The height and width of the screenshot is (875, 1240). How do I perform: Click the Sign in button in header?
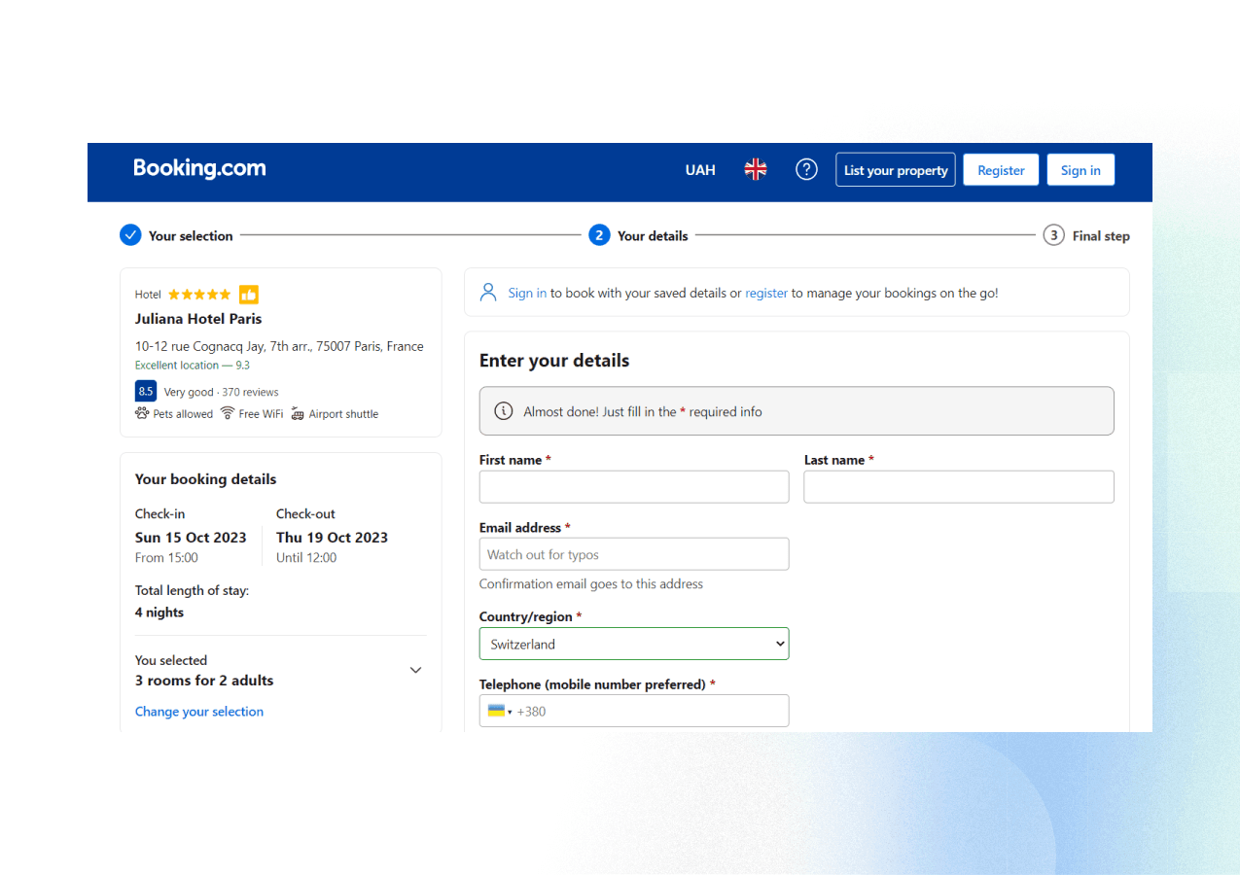1081,170
